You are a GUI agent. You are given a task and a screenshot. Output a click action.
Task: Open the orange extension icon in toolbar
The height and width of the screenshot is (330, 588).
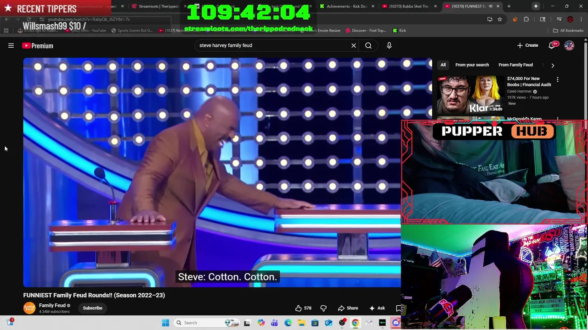click(515, 19)
